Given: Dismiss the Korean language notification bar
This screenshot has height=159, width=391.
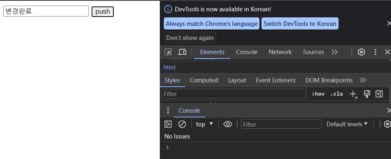Looking at the screenshot, I should click(x=389, y=23).
